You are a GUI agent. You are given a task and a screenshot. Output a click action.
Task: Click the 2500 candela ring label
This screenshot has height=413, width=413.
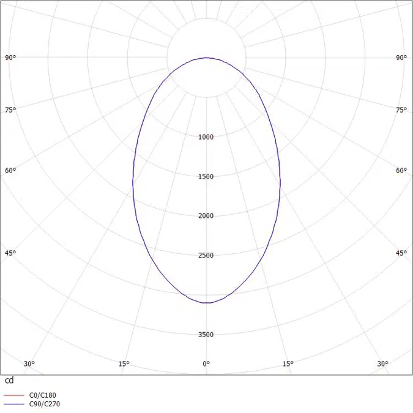(x=206, y=255)
